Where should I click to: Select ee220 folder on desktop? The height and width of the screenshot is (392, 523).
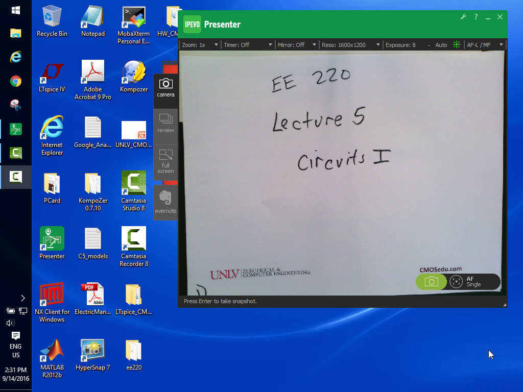[x=133, y=355]
